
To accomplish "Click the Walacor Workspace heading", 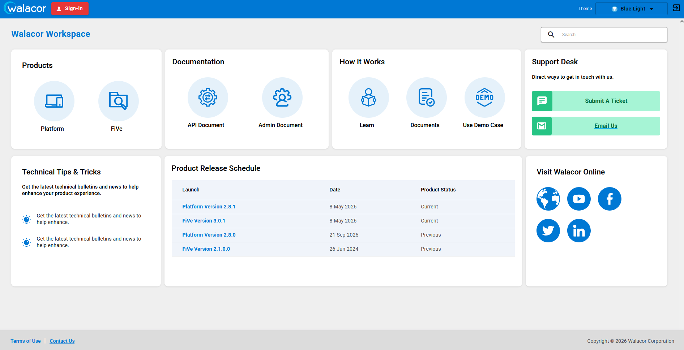I will click(x=51, y=34).
